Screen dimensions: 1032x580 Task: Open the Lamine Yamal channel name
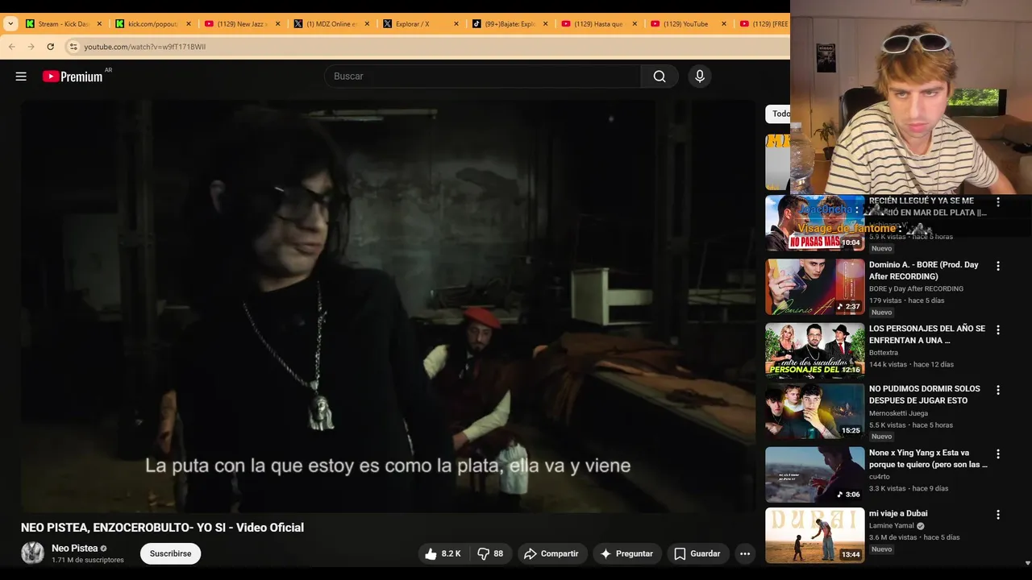893,525
